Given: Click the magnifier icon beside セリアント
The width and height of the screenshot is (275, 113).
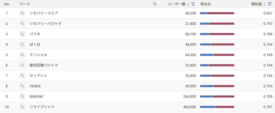Looking at the screenshot, I should click(22, 76).
